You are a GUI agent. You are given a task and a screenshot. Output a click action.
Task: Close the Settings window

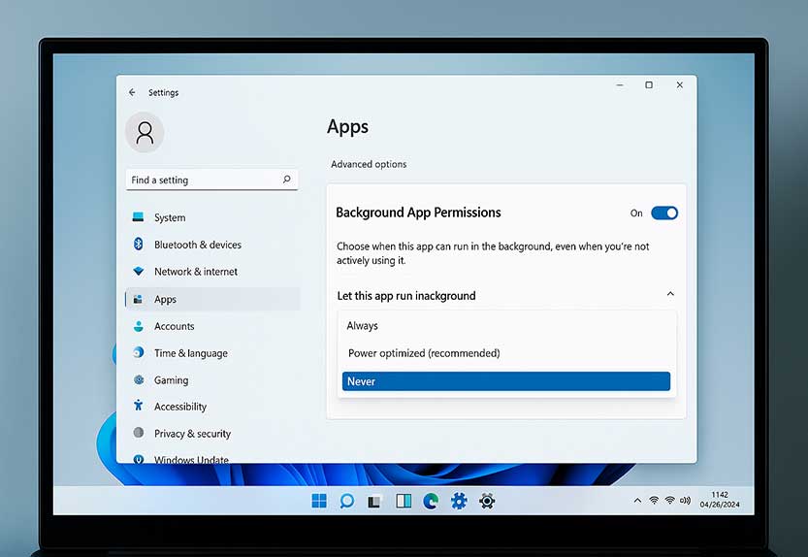click(680, 85)
